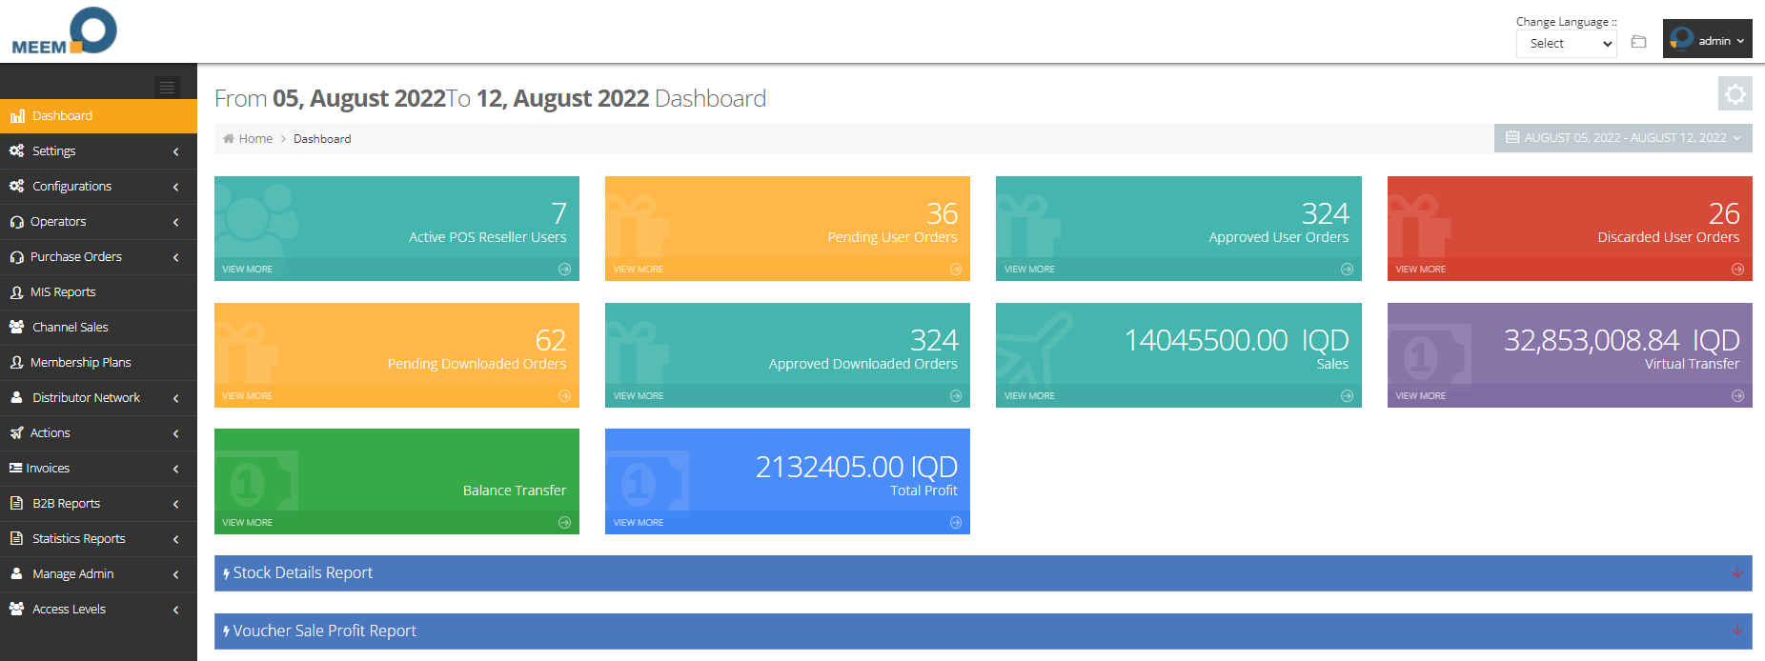Click arrow icon on Discarded User Orders card
This screenshot has width=1765, height=661.
[1737, 270]
